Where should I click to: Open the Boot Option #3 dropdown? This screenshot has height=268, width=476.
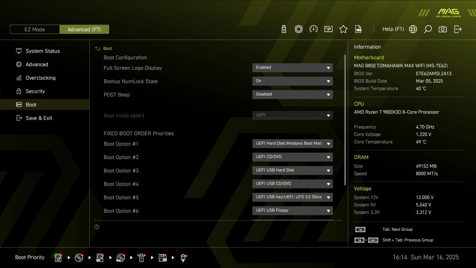(x=292, y=170)
